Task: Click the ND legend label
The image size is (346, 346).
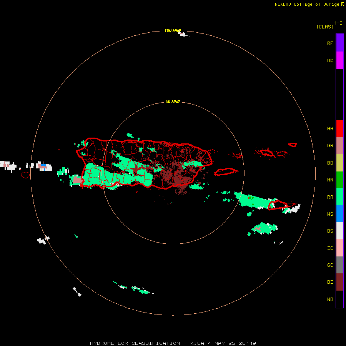Action: [x=330, y=299]
